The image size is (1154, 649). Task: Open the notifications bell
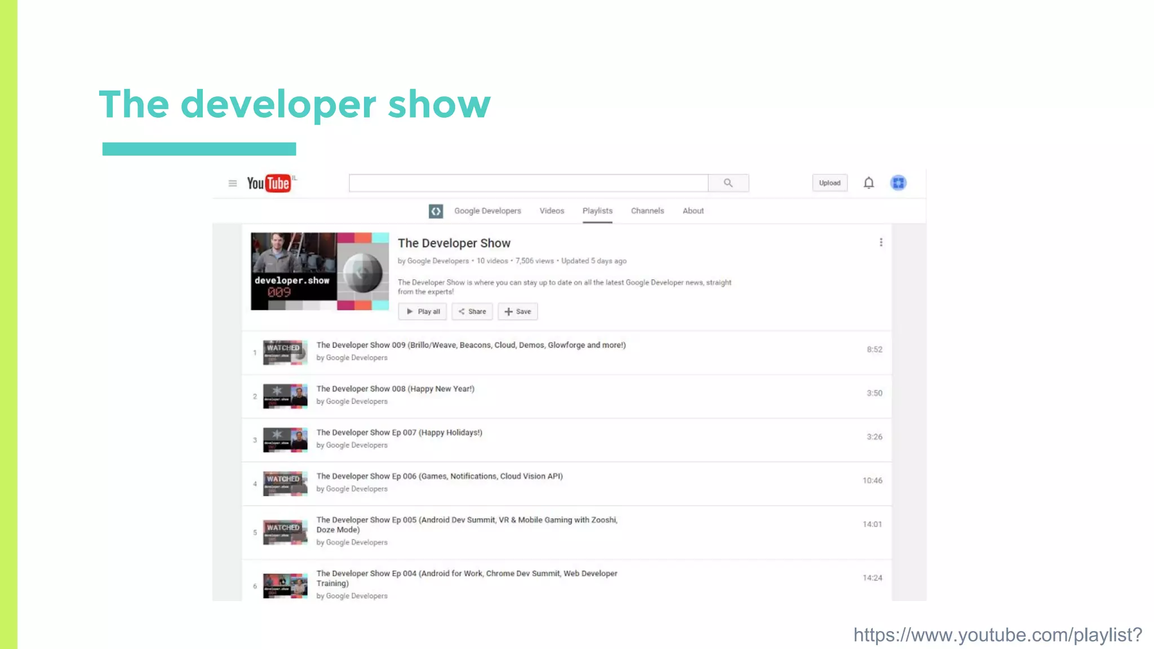click(x=869, y=183)
